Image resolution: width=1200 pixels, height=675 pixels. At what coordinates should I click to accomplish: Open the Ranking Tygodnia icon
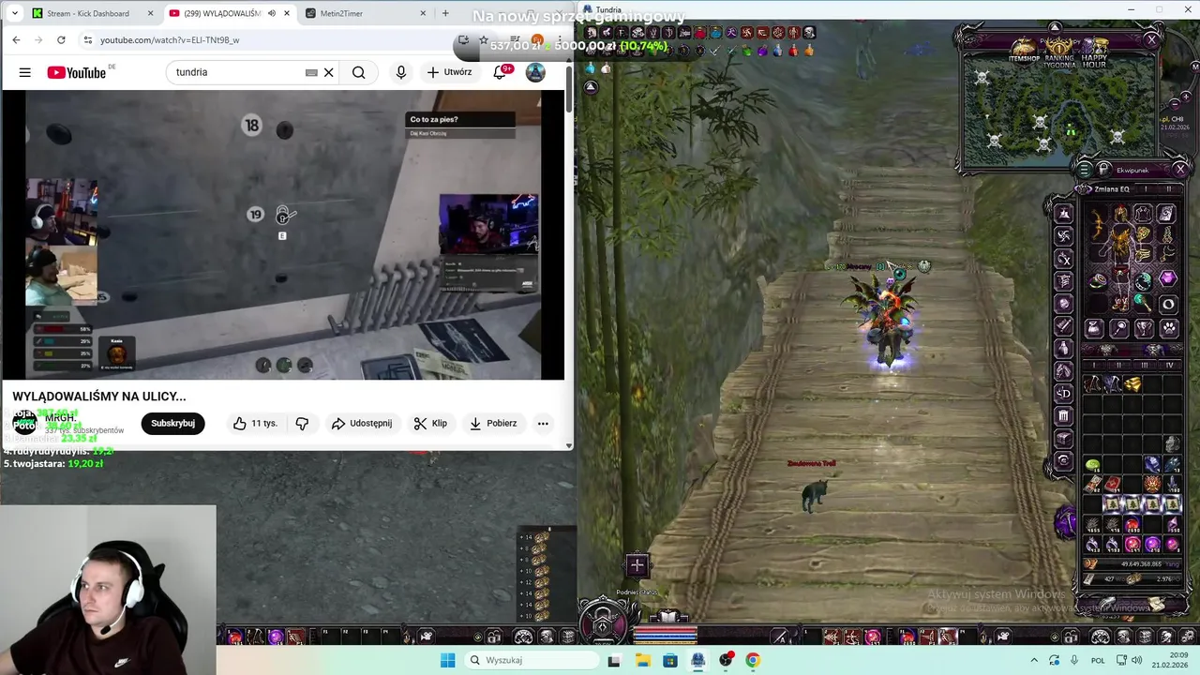click(1059, 51)
